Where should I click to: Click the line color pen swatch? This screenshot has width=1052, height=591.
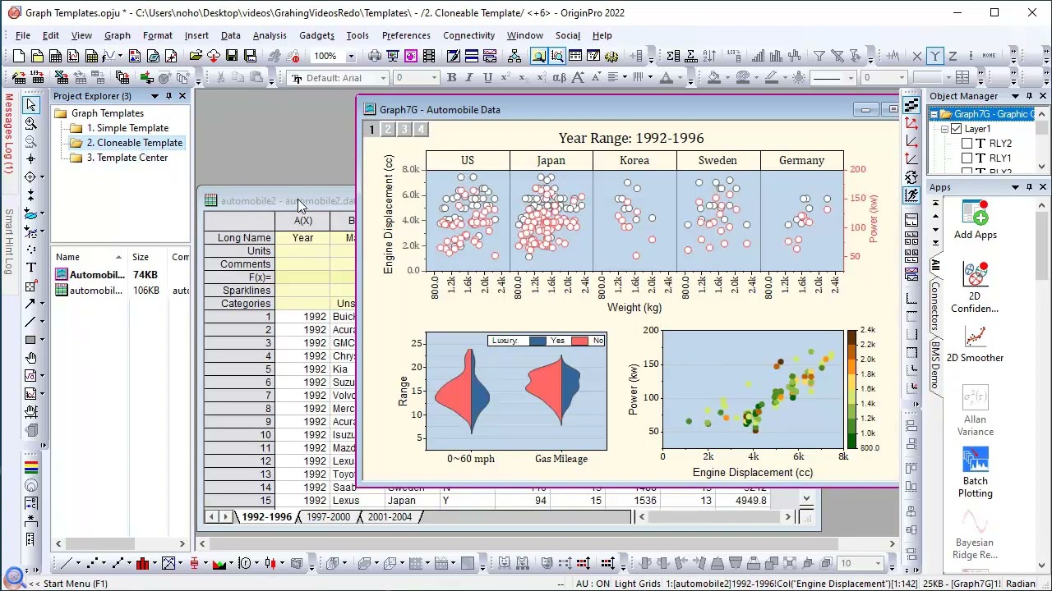coord(771,78)
